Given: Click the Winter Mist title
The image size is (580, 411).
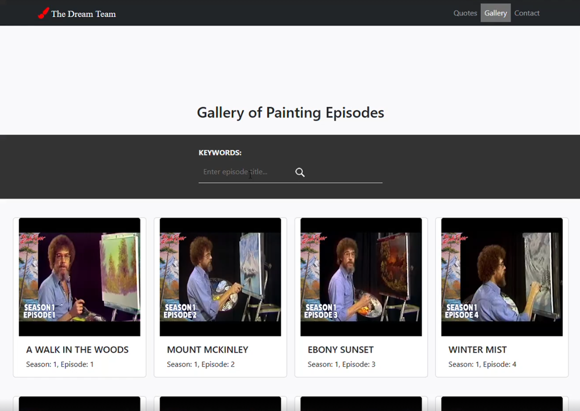Looking at the screenshot, I should [x=478, y=349].
